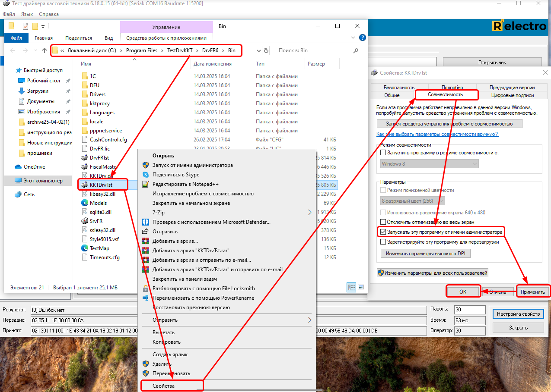This screenshot has height=392, width=551.
Task: Switch to large icons view in status bar
Action: point(360,287)
